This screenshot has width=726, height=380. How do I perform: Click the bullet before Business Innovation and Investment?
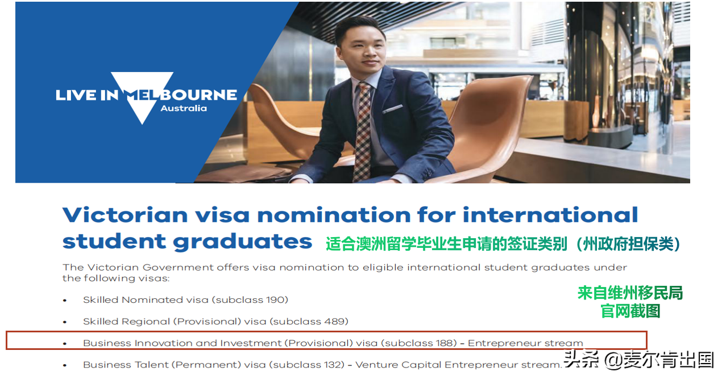pyautogui.click(x=65, y=343)
